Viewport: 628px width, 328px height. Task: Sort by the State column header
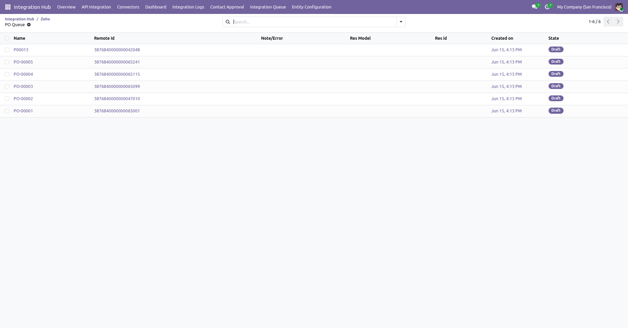pos(553,38)
